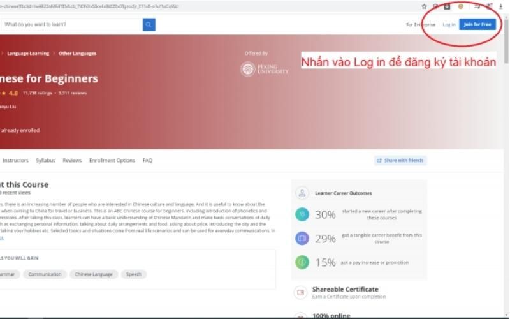Open the For Enterprise link

pyautogui.click(x=421, y=24)
